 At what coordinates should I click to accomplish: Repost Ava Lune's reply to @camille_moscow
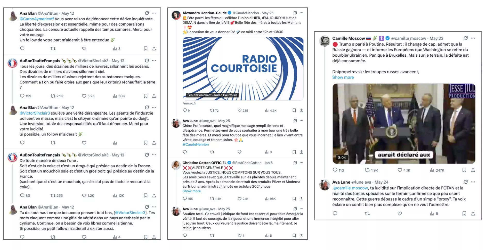coord(367,213)
